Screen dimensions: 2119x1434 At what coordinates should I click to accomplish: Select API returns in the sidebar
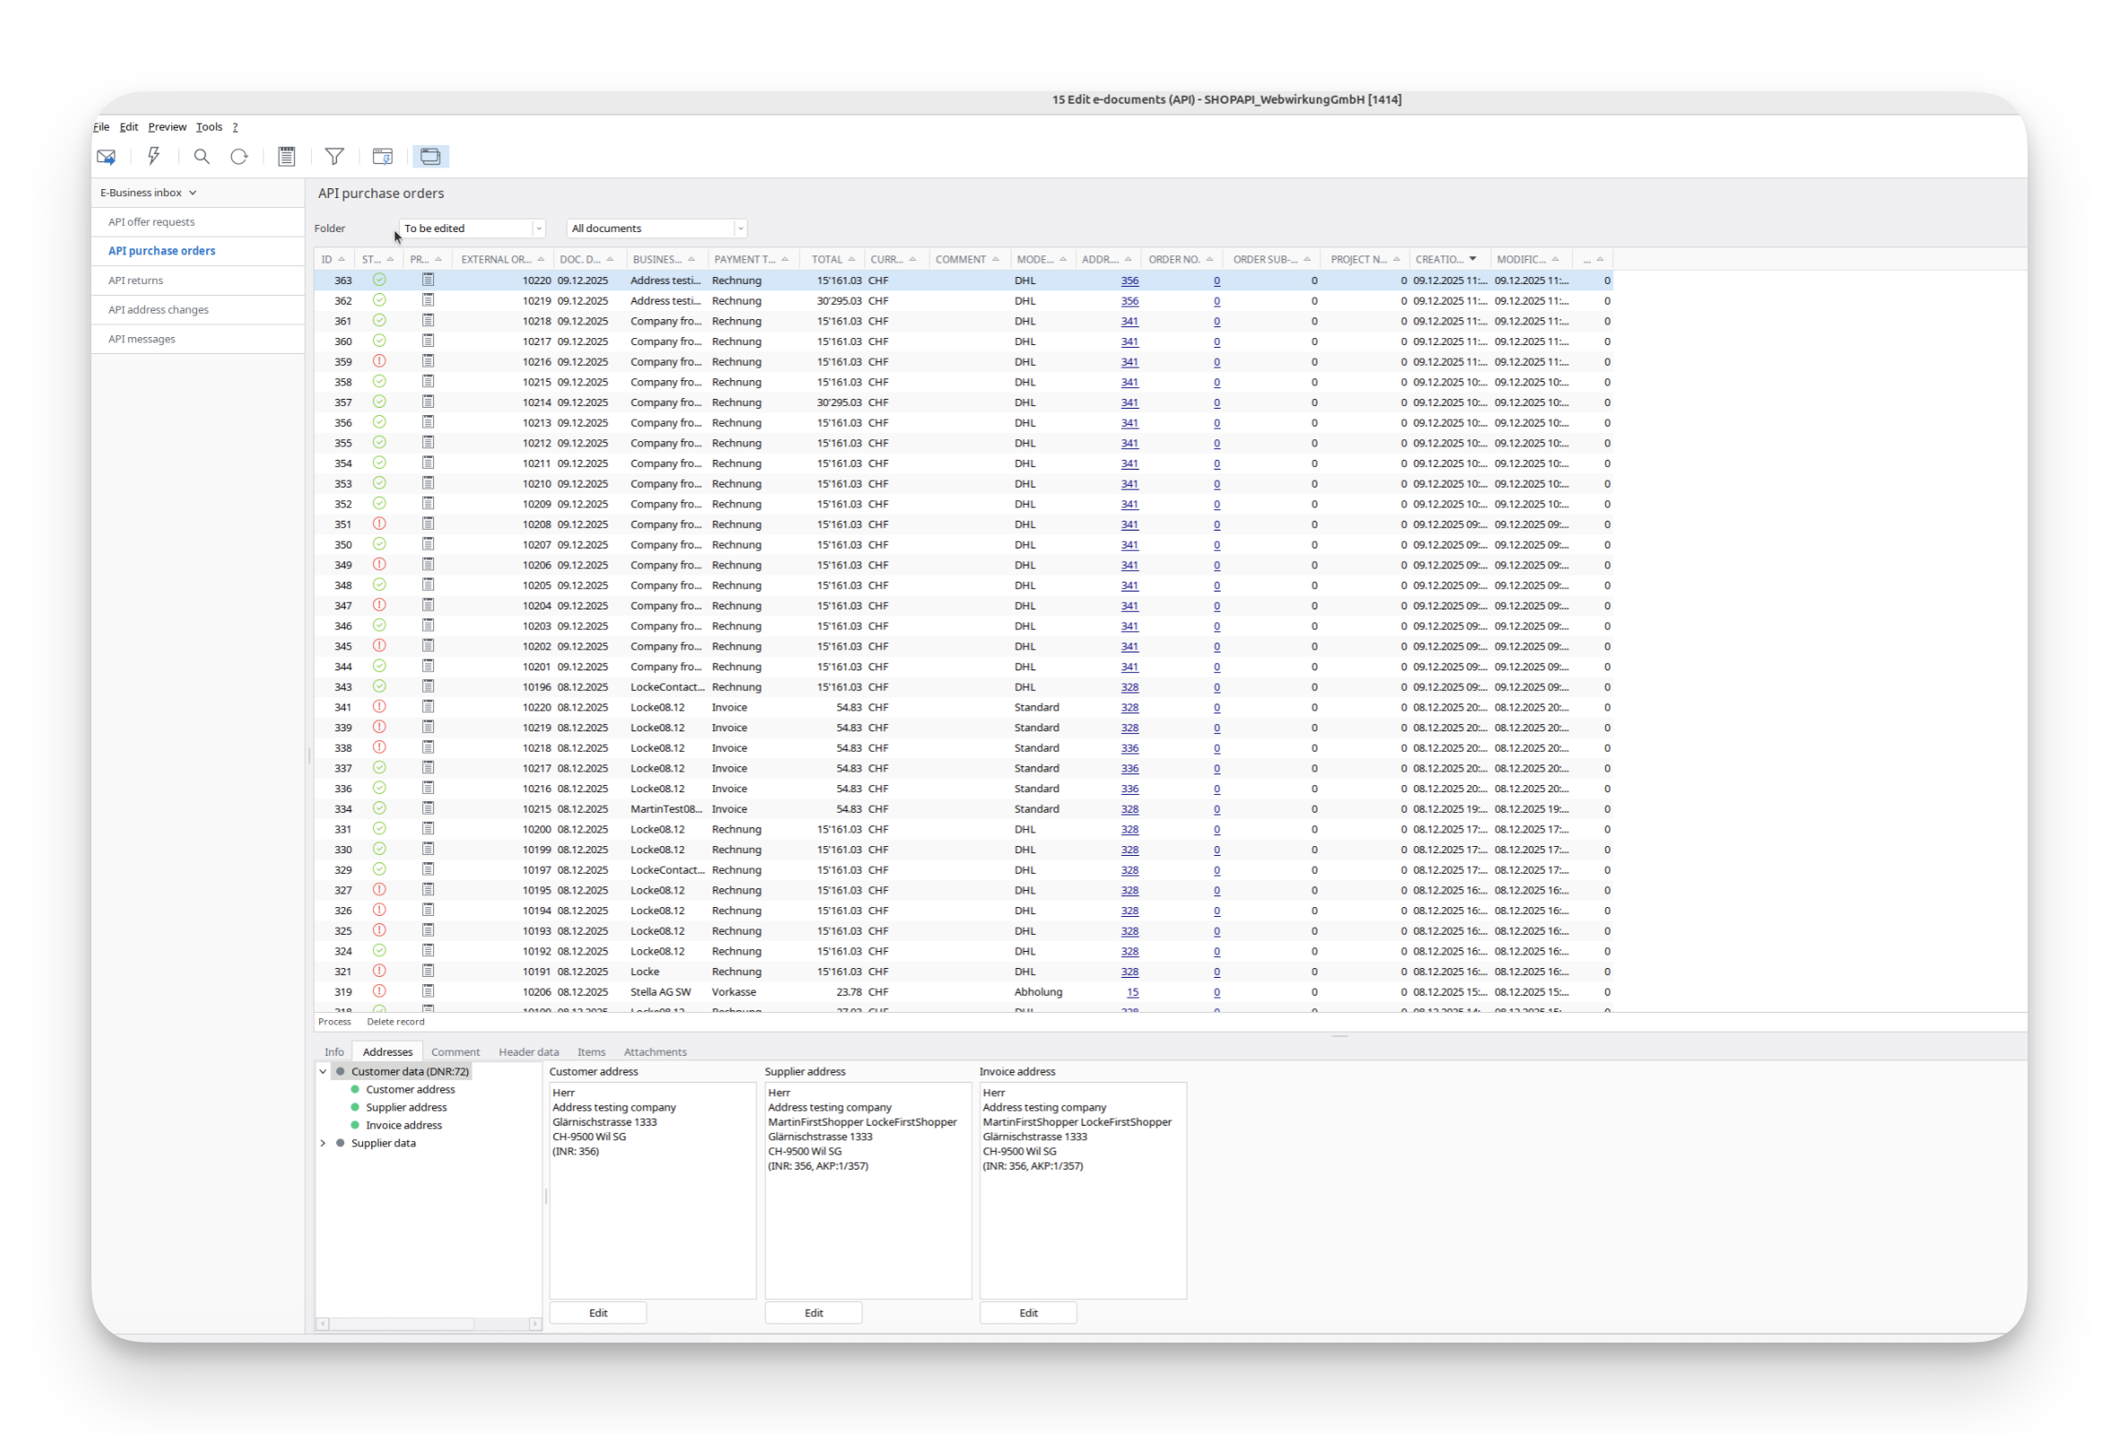[x=136, y=281]
